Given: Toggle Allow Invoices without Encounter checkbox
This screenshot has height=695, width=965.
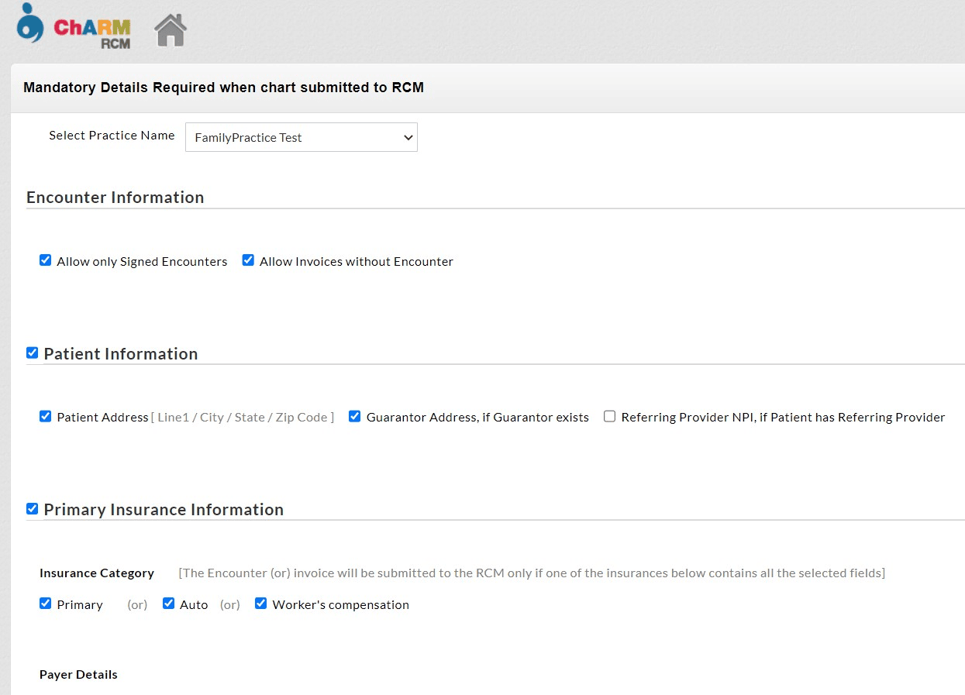Looking at the screenshot, I should pyautogui.click(x=248, y=260).
